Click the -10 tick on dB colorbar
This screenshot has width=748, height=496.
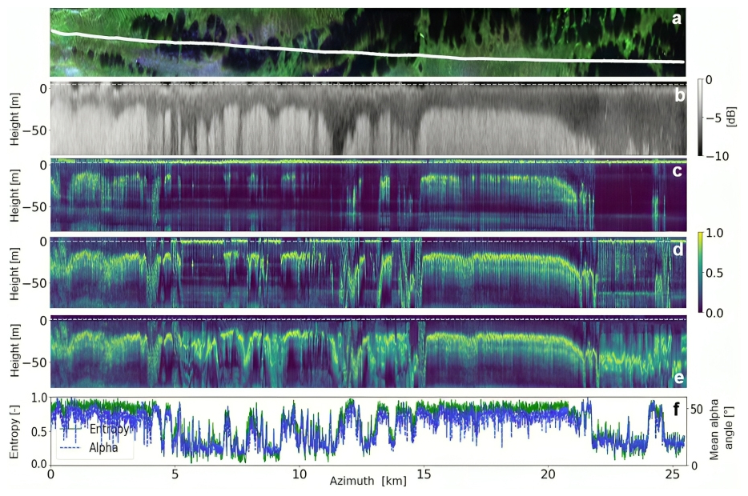tap(724, 155)
